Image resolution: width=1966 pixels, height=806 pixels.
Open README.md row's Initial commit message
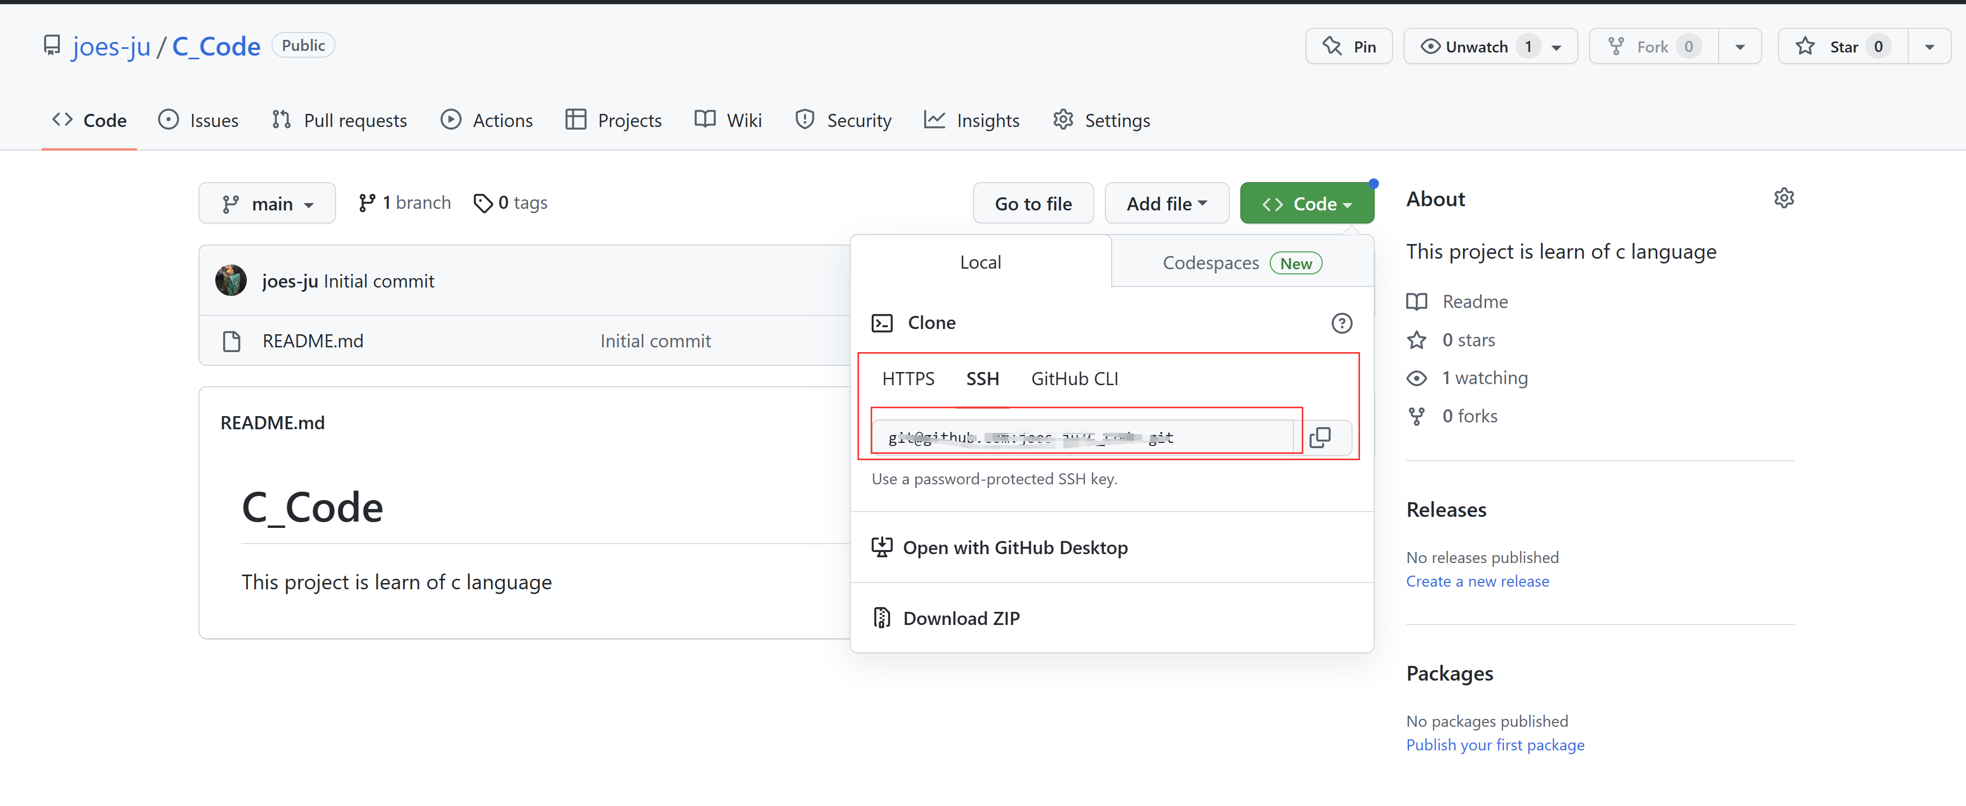pos(655,341)
